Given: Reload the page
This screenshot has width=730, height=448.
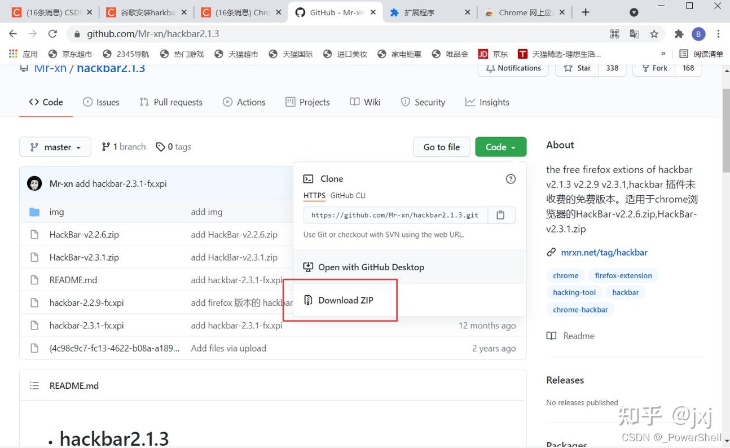Looking at the screenshot, I should (x=52, y=34).
